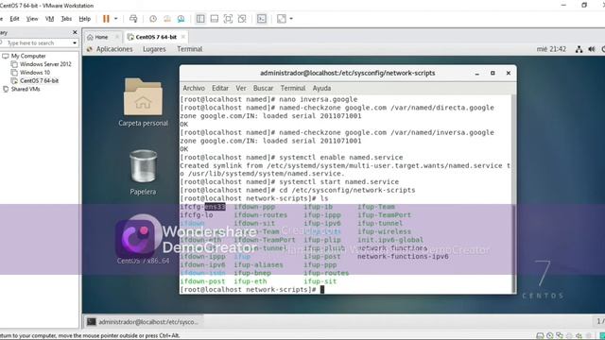Open the Aplicaciones menu in GNOME
605x340 pixels.
point(114,49)
